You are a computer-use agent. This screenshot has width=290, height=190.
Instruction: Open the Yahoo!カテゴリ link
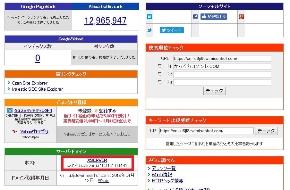34,132
